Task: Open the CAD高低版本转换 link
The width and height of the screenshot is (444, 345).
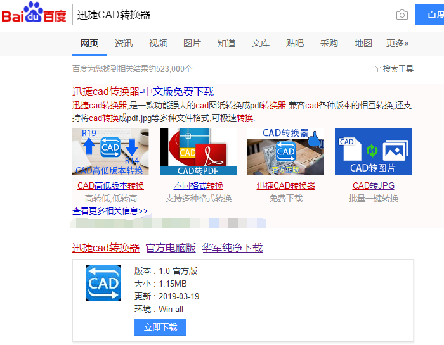Action: pos(111,185)
